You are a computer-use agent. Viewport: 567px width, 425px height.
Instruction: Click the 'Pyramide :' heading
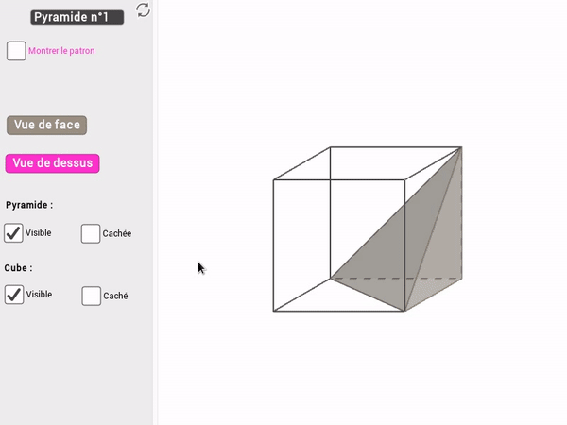point(29,205)
